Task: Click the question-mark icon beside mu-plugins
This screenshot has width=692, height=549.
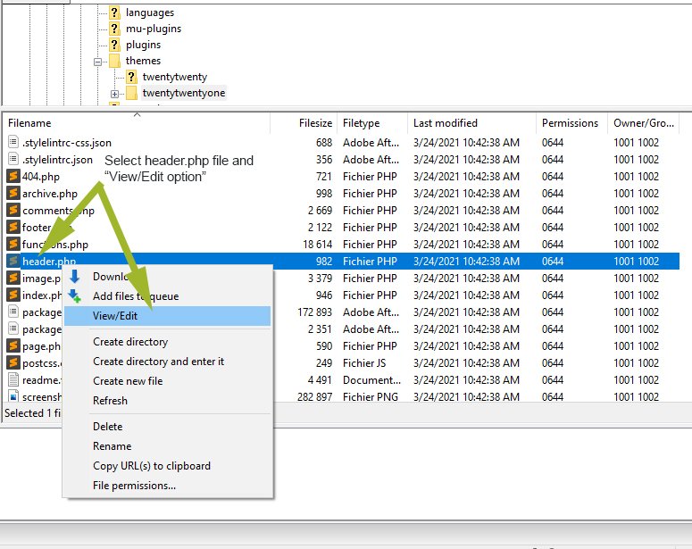Action: click(x=114, y=29)
